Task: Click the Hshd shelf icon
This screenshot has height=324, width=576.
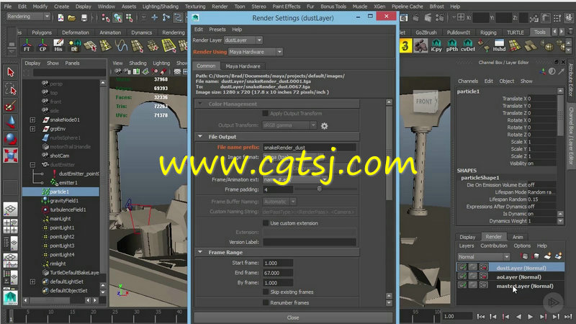Action: click(499, 45)
